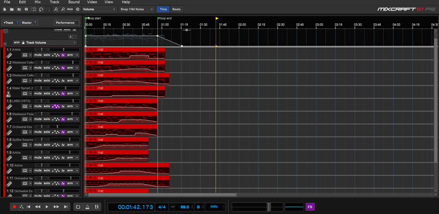Open preferences gear icon in toolbar
Viewport: 439px width, 214px height.
point(78,9)
